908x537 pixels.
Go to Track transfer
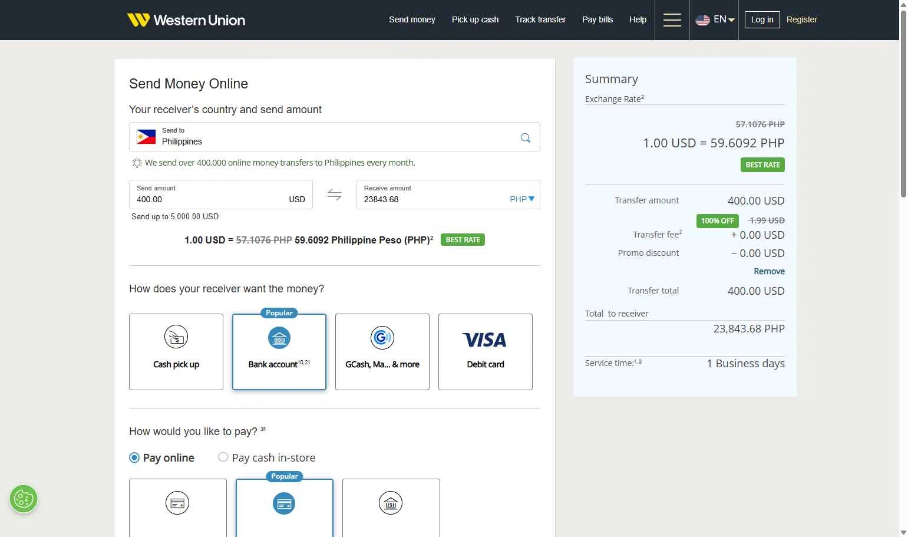(x=540, y=19)
